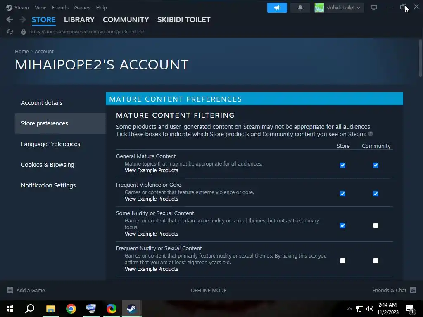Open the View menu

click(x=40, y=7)
